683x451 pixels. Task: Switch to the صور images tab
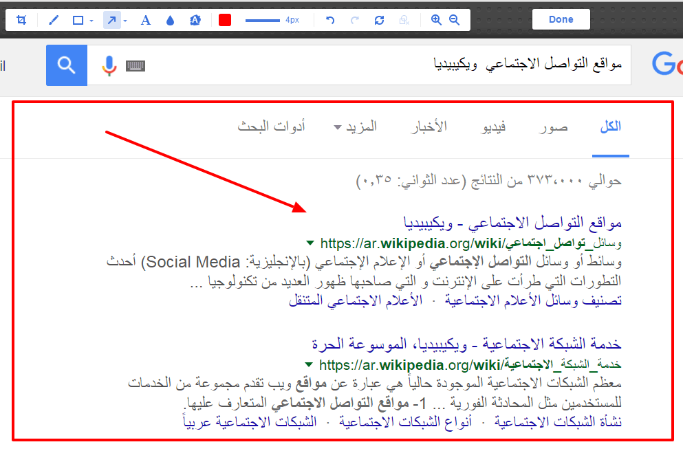pos(553,126)
